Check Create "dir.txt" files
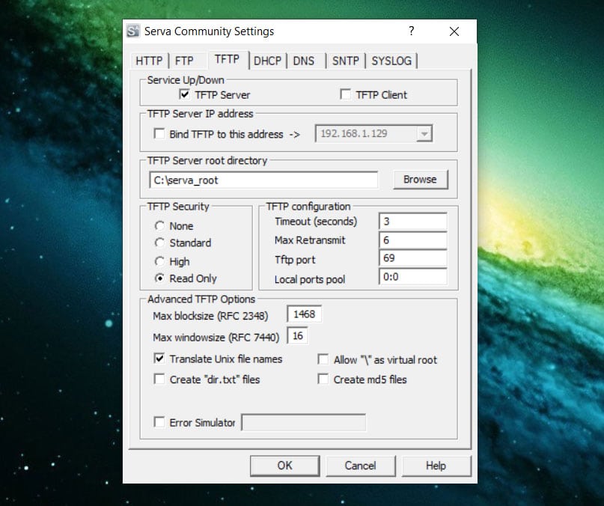This screenshot has height=506, width=604. pos(159,379)
